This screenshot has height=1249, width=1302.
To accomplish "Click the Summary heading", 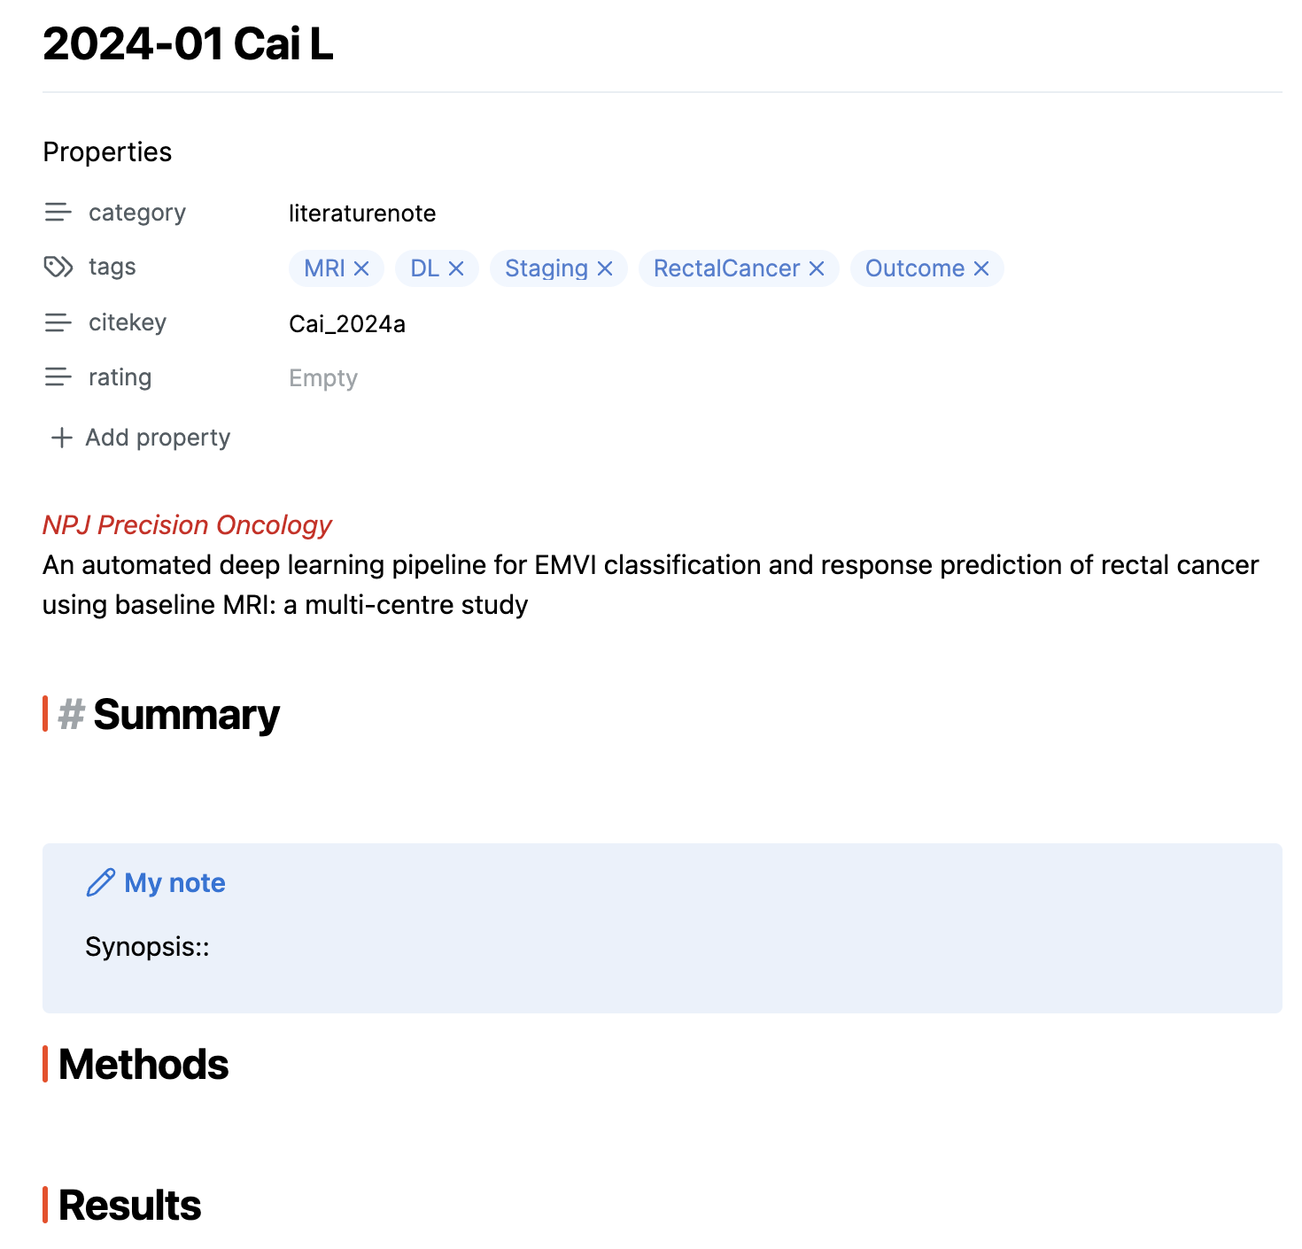I will 186,714.
